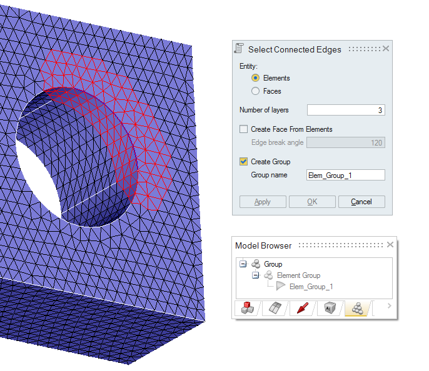Screen dimensions: 429x371
Task: Click the Group node icon in tree
Action: (256, 264)
